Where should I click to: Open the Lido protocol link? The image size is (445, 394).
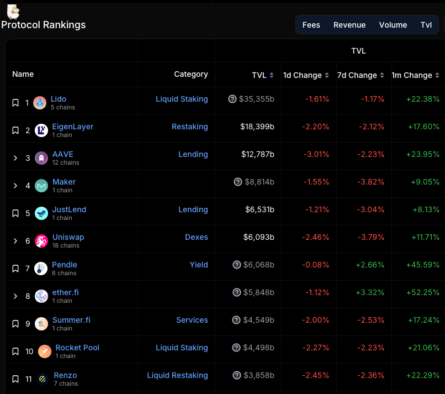(x=59, y=99)
